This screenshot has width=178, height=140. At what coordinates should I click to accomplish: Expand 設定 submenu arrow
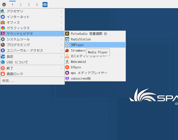coord(62,57)
